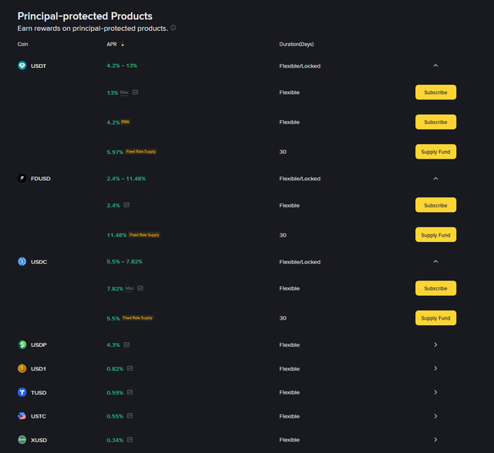The image size is (494, 453).
Task: Subscribe to FDUSD 2.4% flexible product
Action: [435, 205]
